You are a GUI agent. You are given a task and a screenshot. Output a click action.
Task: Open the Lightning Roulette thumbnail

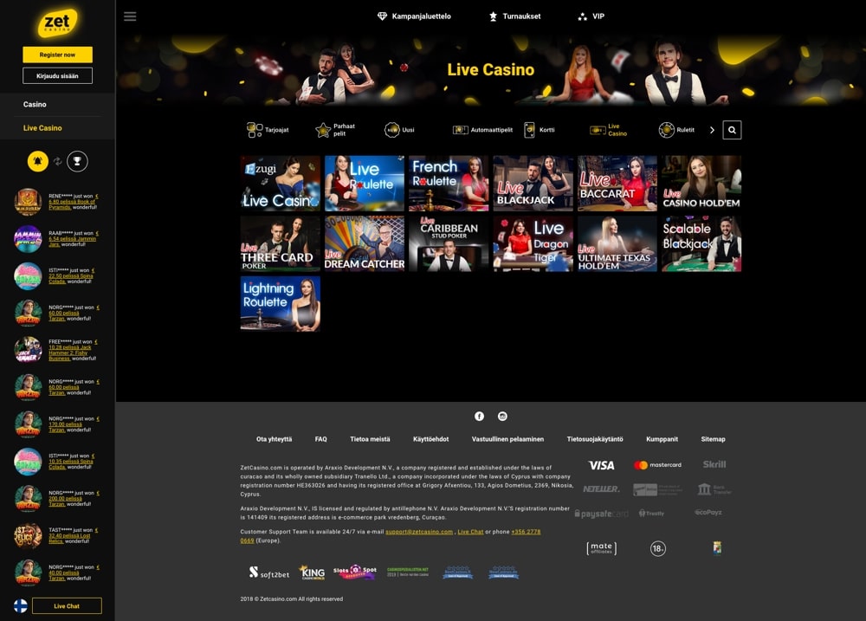click(x=280, y=304)
